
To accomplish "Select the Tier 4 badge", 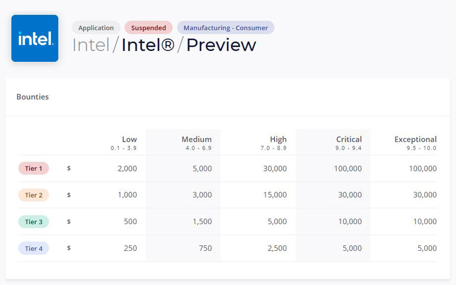I will [33, 248].
